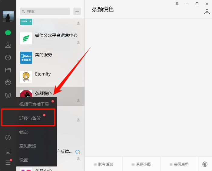Open the Mini Programs panel icon
Screen dimensions: 212x171
(8, 138)
